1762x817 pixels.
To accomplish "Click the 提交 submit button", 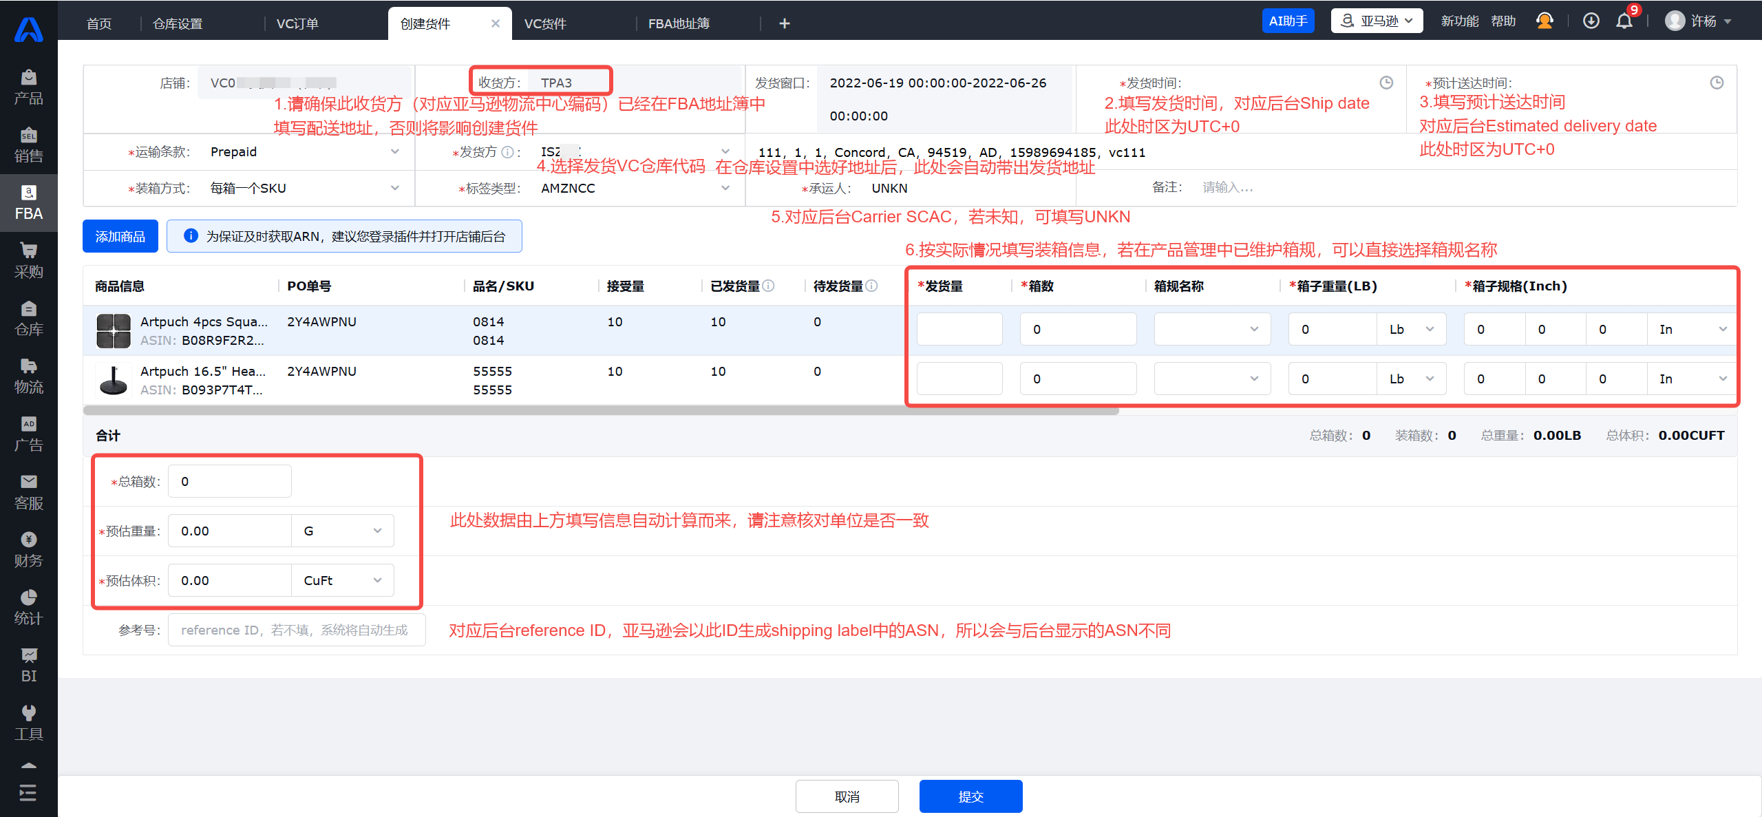I will click(970, 796).
